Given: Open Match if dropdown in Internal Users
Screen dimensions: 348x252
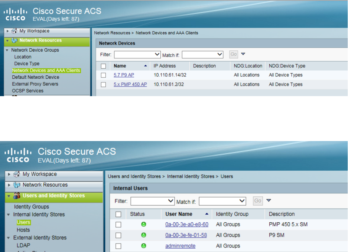Looking at the screenshot, I should [x=222, y=201].
